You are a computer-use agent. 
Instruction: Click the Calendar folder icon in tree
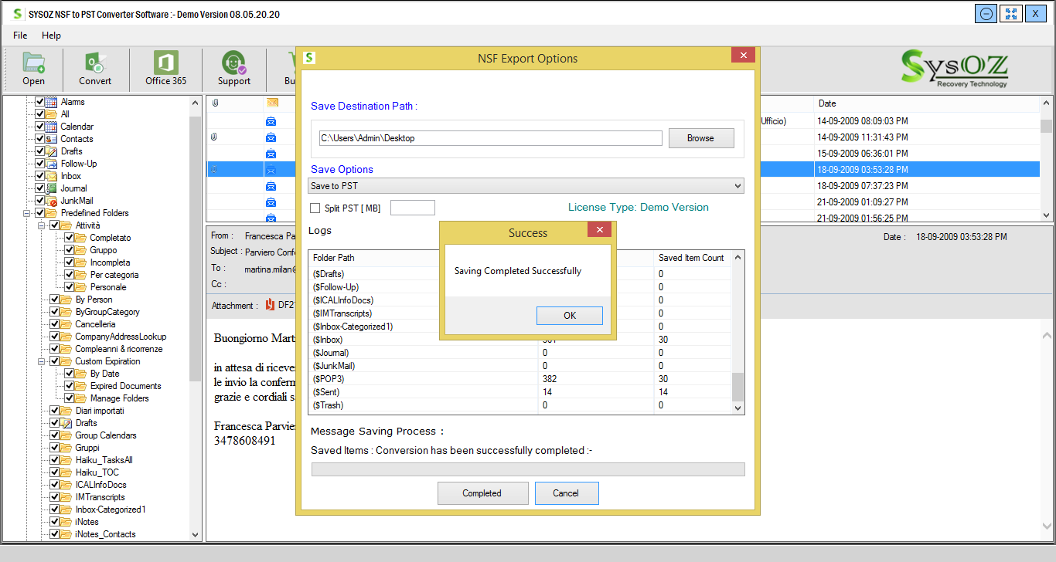coord(51,127)
